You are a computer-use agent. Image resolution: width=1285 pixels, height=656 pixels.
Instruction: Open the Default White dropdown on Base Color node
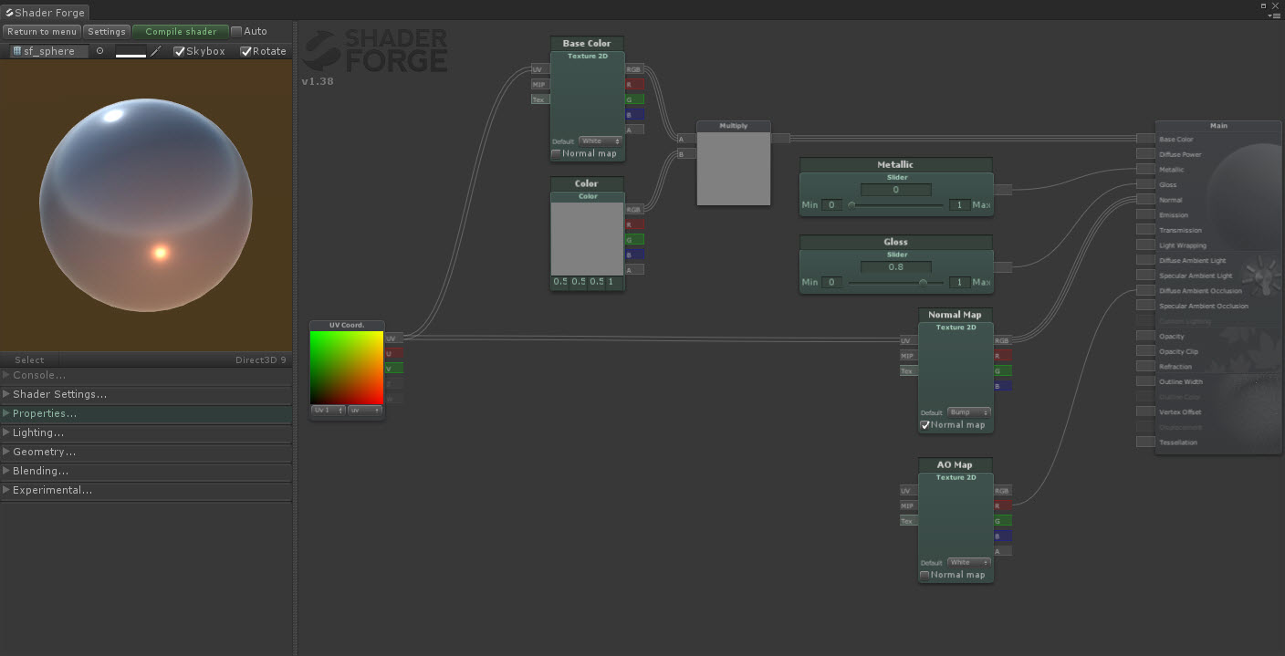(x=600, y=141)
